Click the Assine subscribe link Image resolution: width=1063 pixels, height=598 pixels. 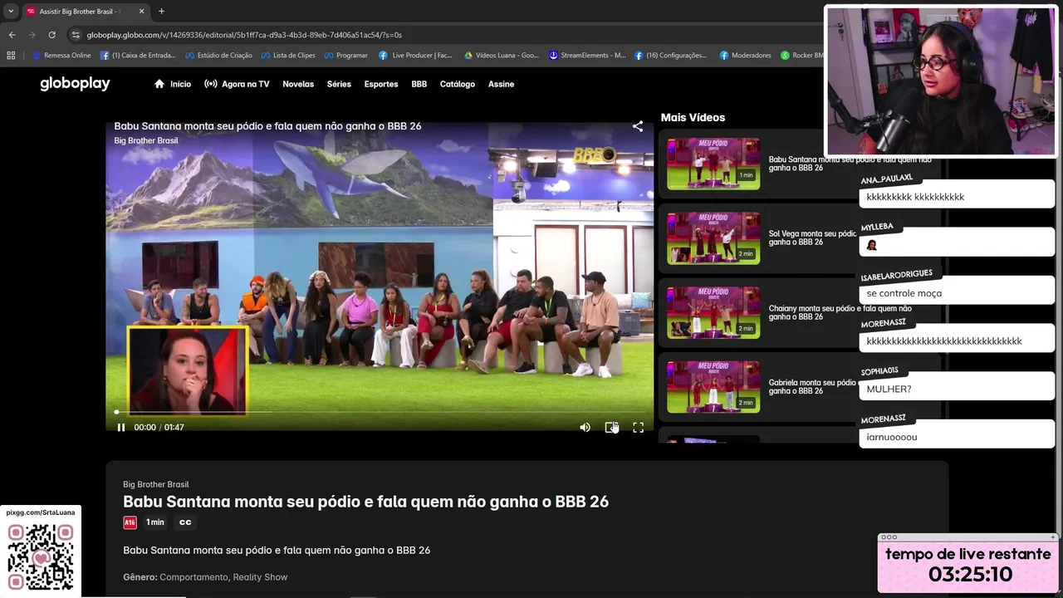501,84
